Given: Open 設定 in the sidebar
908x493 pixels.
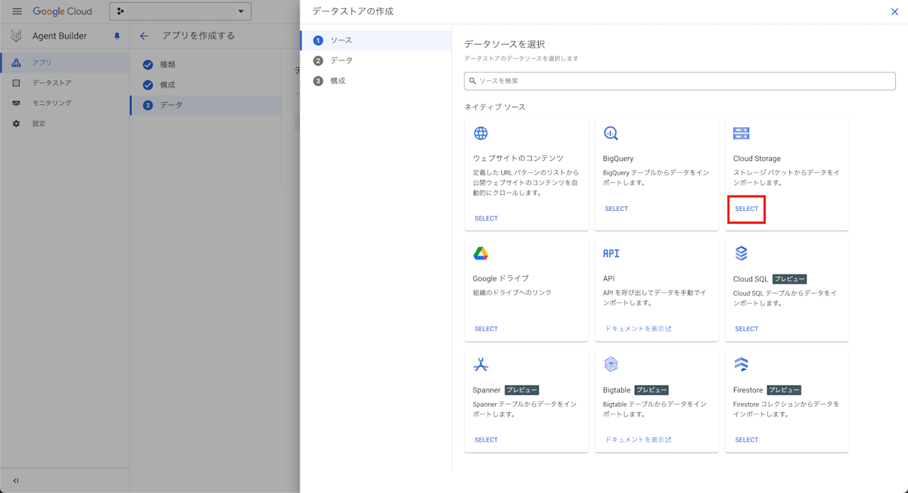Looking at the screenshot, I should pos(65,123).
